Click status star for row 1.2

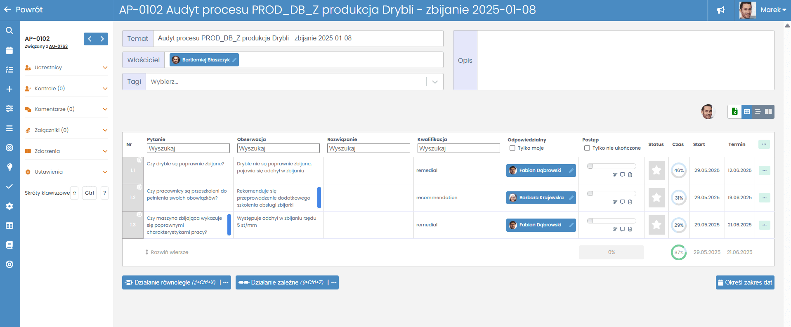coord(656,198)
